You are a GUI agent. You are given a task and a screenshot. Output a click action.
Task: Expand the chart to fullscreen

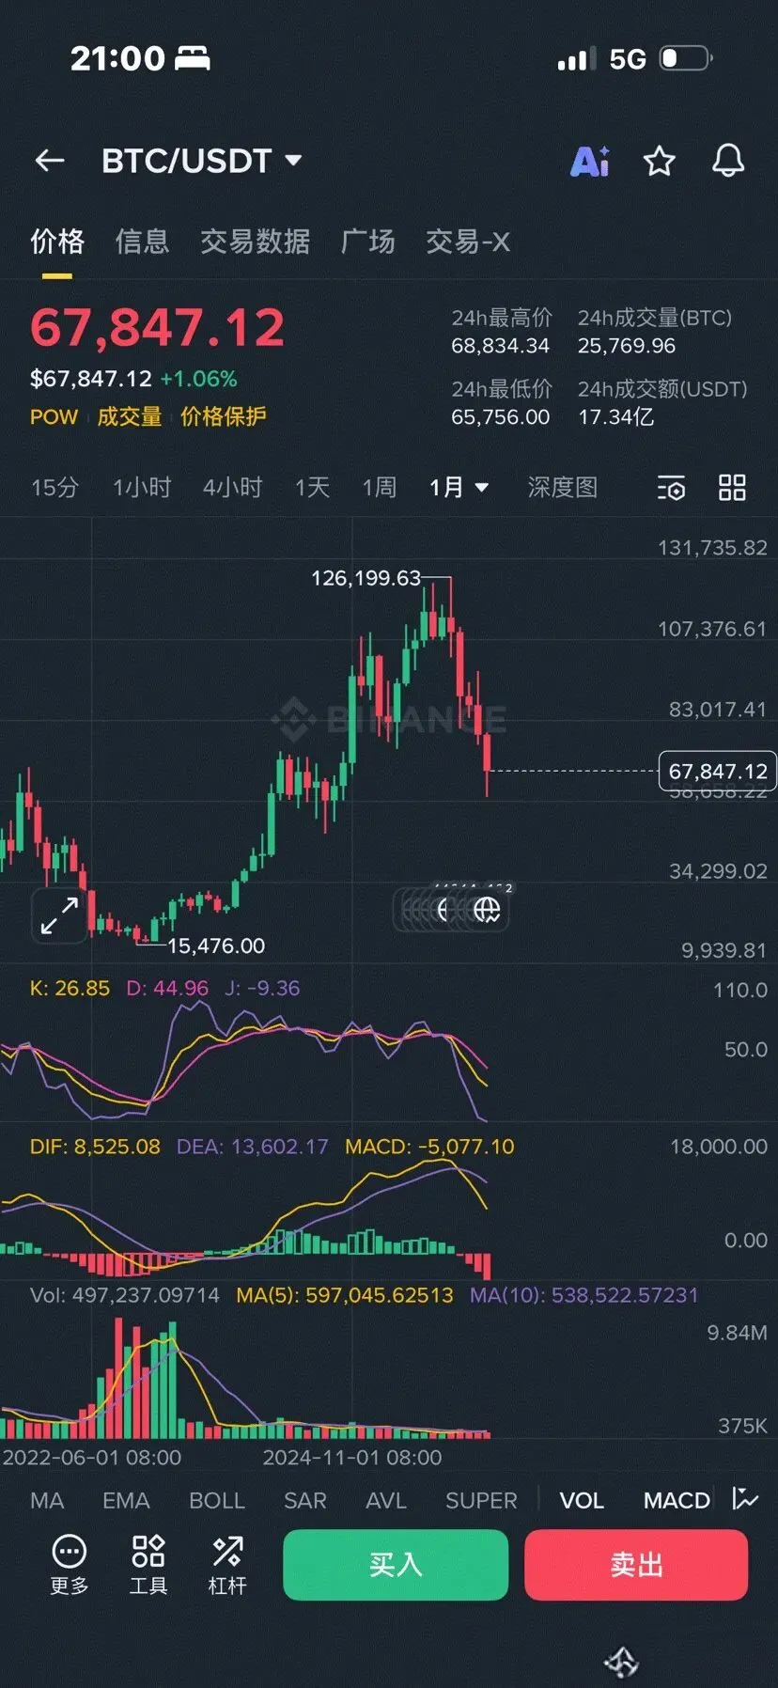click(x=59, y=914)
